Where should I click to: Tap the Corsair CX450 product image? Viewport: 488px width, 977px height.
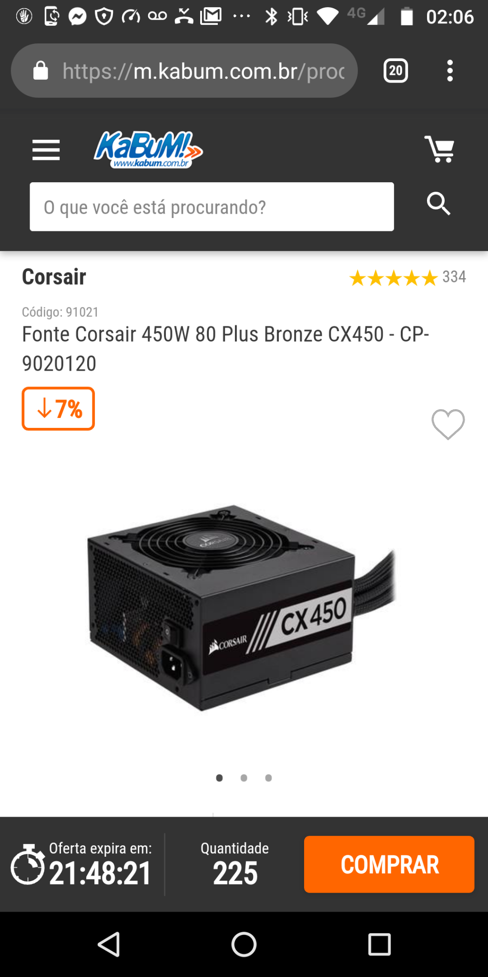click(x=242, y=608)
